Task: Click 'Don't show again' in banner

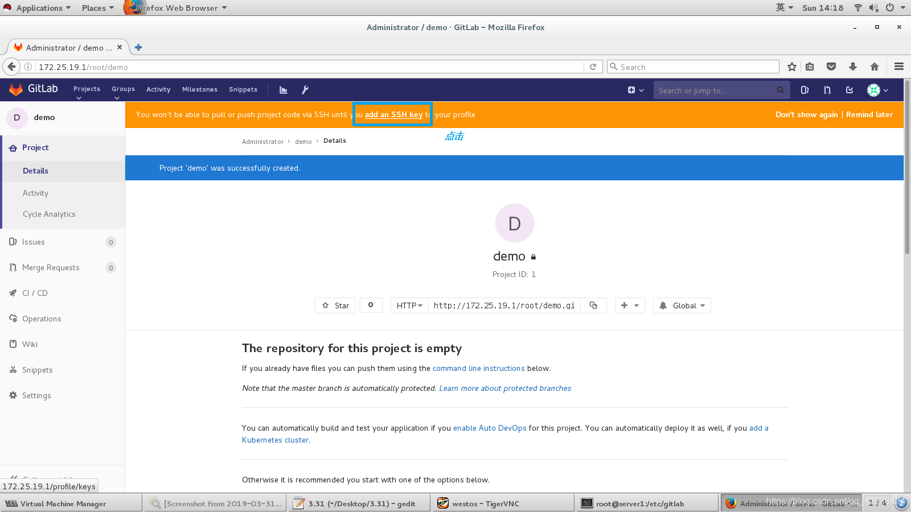Action: [806, 114]
